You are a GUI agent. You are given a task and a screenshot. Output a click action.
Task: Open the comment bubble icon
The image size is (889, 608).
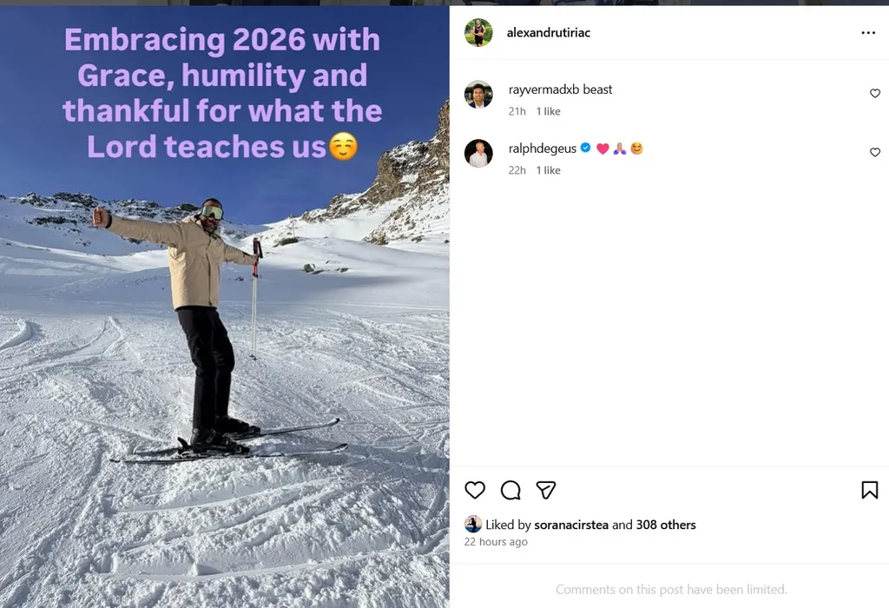pyautogui.click(x=510, y=490)
